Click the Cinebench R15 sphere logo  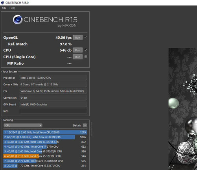pyautogui.click(x=18, y=20)
